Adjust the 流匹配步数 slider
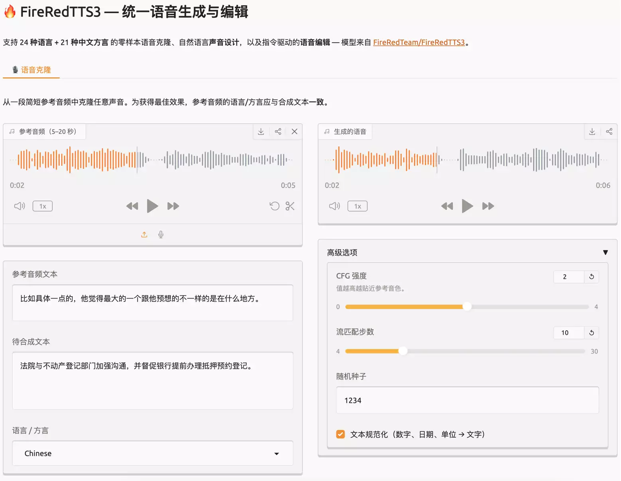Viewport: 621px width, 481px height. click(x=465, y=351)
